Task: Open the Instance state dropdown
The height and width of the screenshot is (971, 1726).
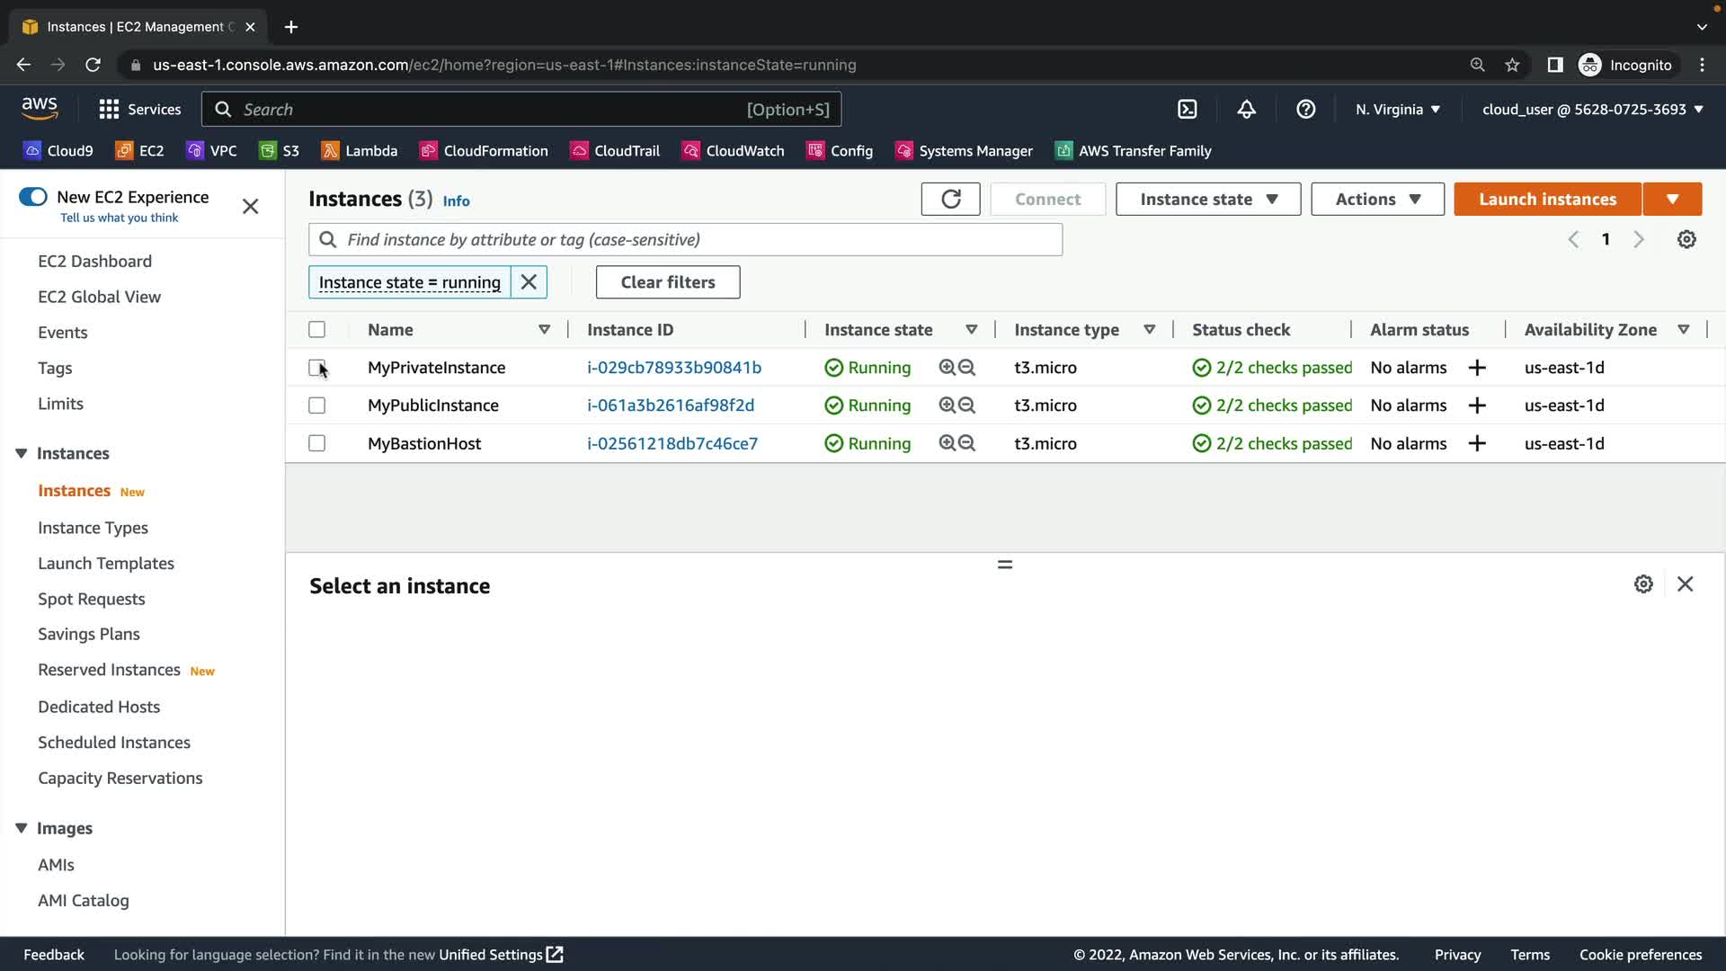Action: [x=1207, y=199]
